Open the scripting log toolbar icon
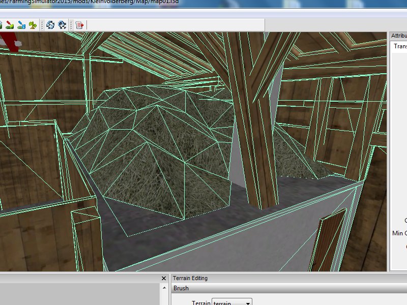Image resolution: width=407 pixels, height=305 pixels. [x=79, y=25]
